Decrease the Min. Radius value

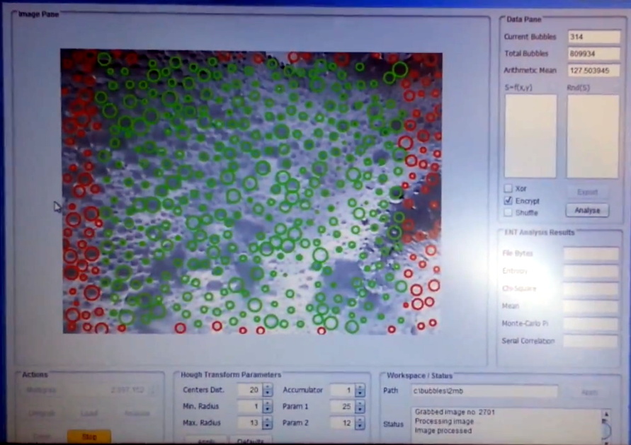267,410
